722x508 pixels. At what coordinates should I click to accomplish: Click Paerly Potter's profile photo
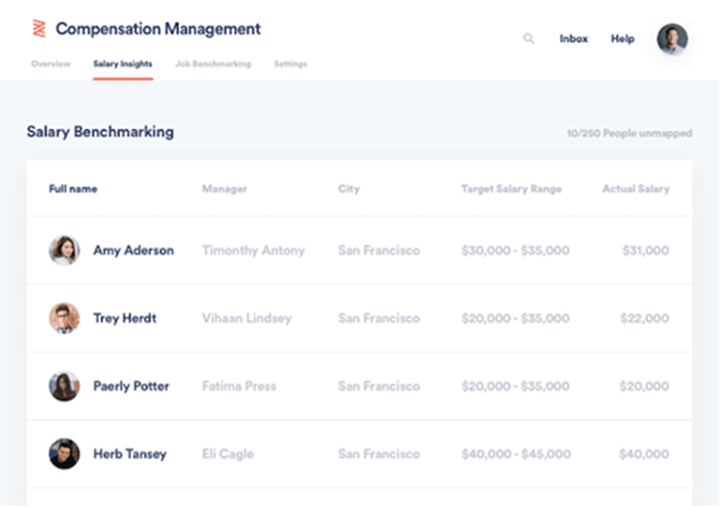coord(64,386)
